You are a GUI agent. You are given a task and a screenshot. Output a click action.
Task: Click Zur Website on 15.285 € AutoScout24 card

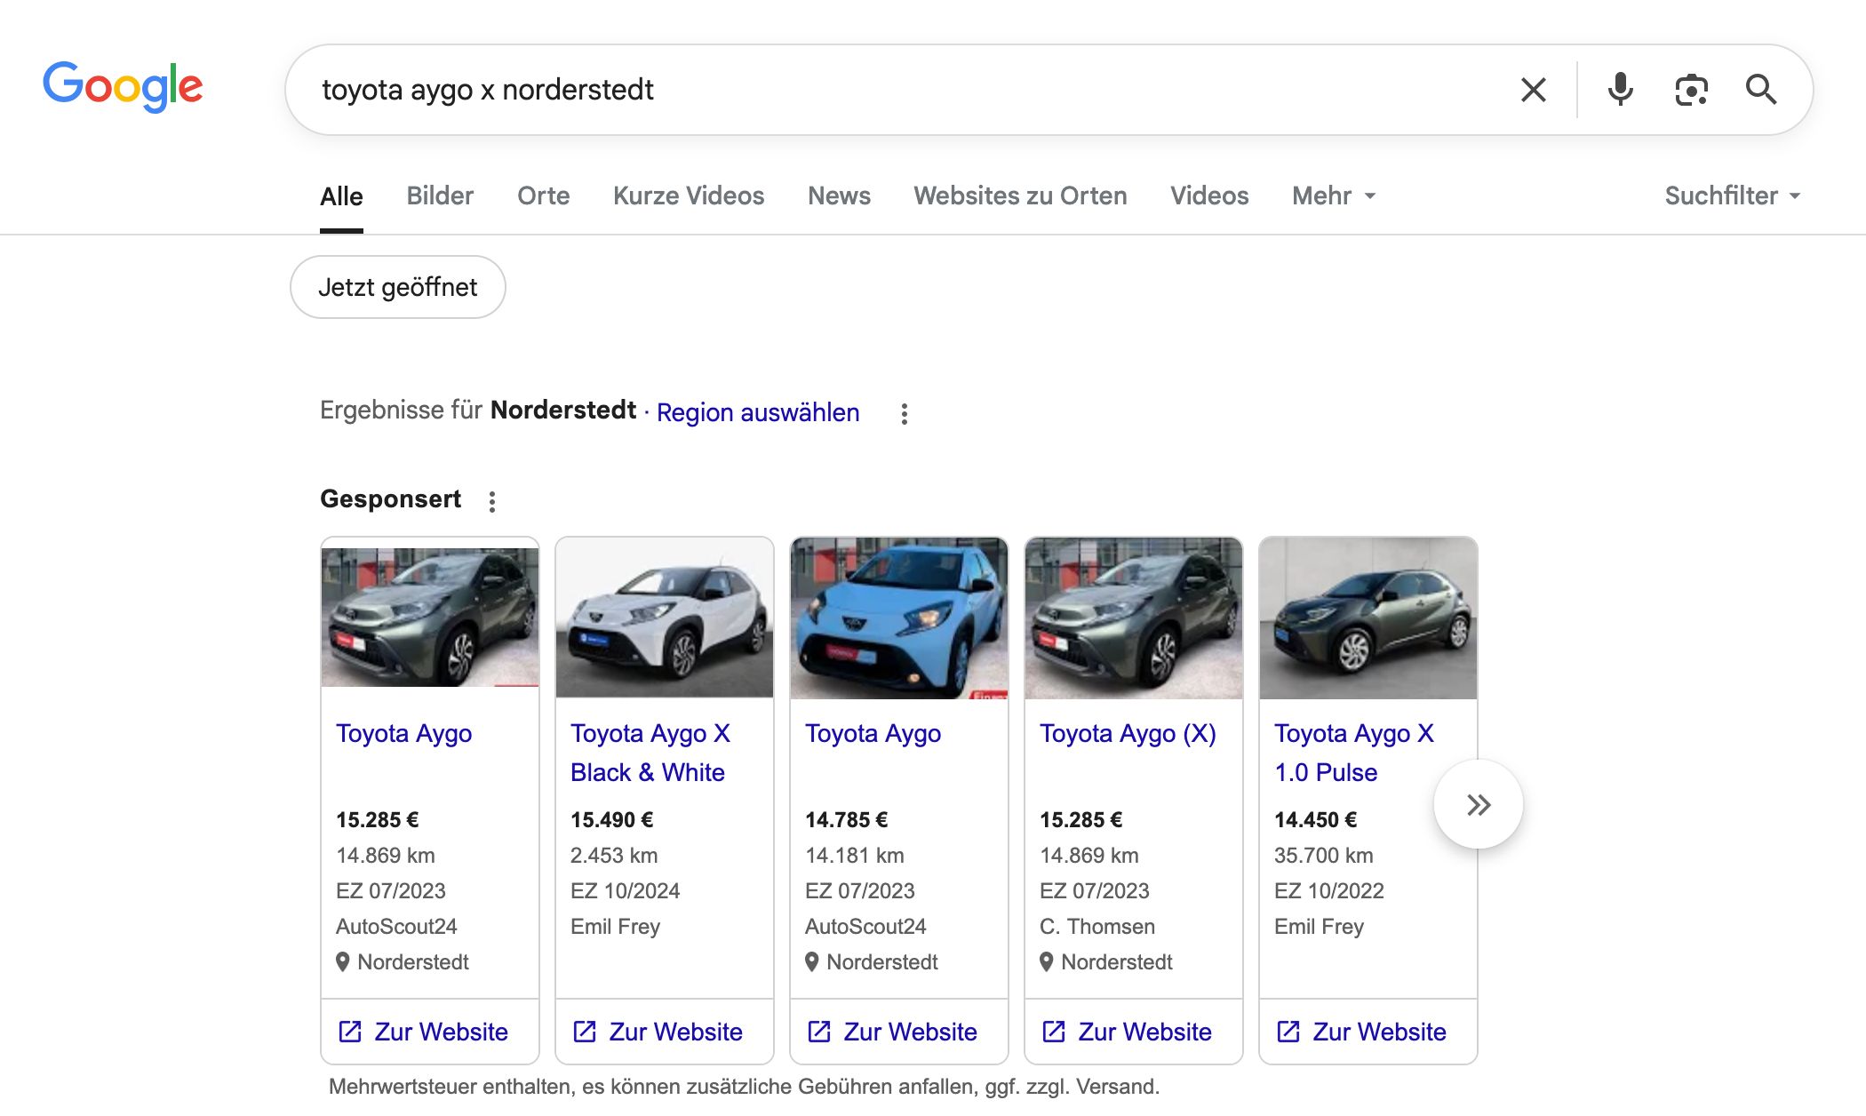430,1032
